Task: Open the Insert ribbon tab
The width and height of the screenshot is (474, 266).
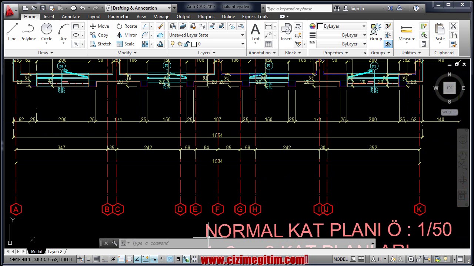Action: 49,17
